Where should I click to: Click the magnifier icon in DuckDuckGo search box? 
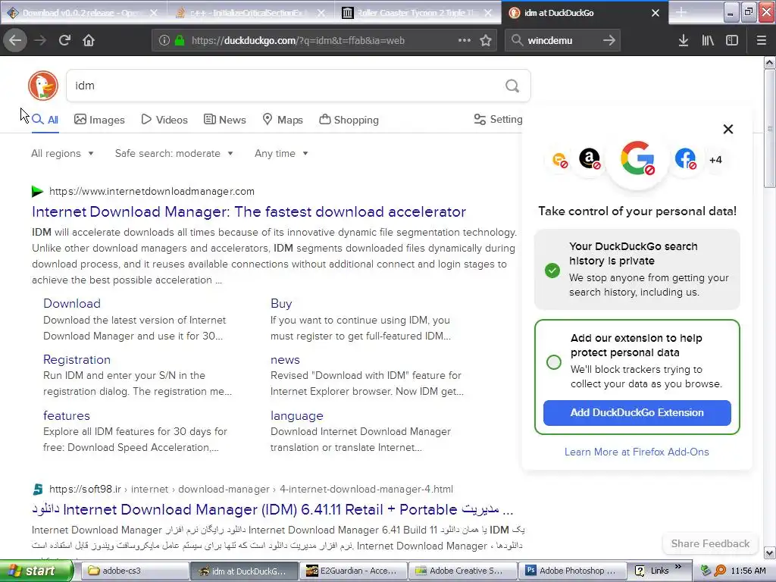[x=512, y=86]
